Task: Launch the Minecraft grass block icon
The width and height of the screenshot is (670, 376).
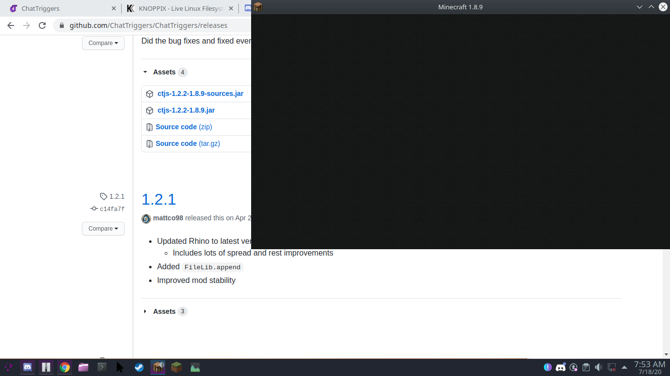Action: point(176,367)
